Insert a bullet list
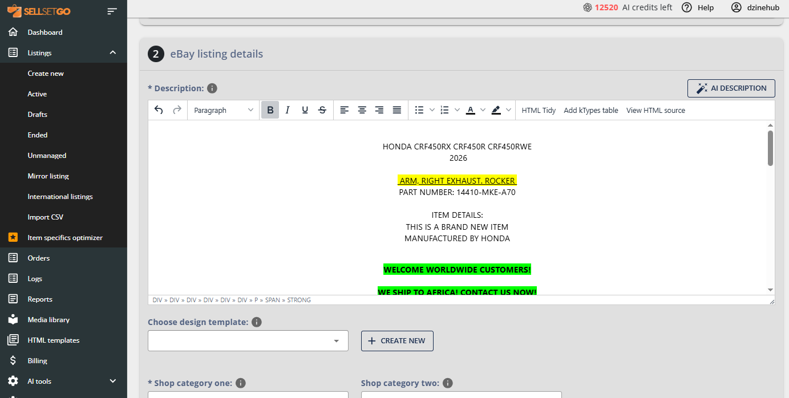The height and width of the screenshot is (398, 789). pyautogui.click(x=419, y=110)
